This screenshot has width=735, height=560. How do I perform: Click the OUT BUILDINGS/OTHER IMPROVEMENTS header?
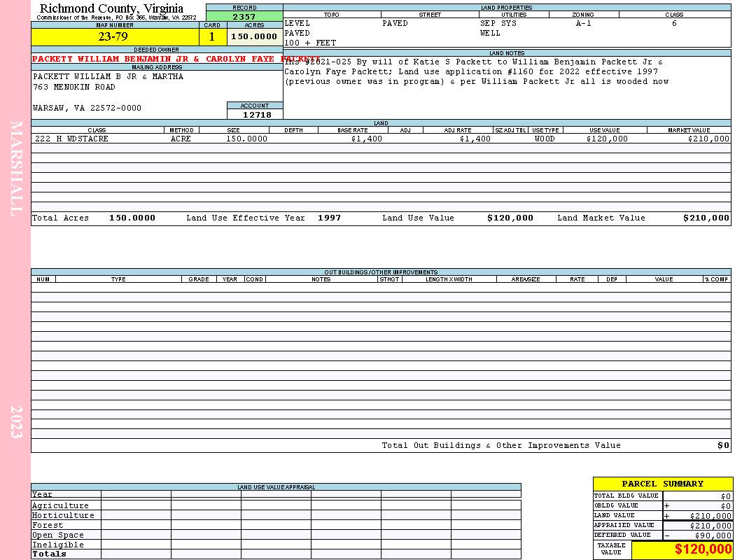coord(381,272)
